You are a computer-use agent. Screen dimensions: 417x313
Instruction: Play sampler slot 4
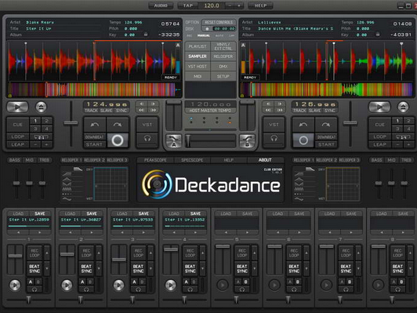[170, 285]
